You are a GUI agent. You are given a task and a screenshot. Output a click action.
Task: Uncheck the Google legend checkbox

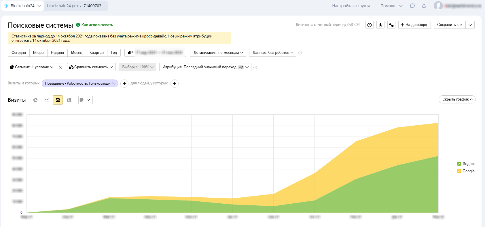[459, 171]
